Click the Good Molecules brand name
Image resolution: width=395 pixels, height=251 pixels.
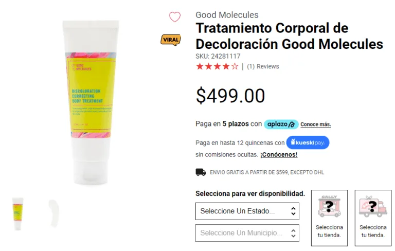(227, 15)
